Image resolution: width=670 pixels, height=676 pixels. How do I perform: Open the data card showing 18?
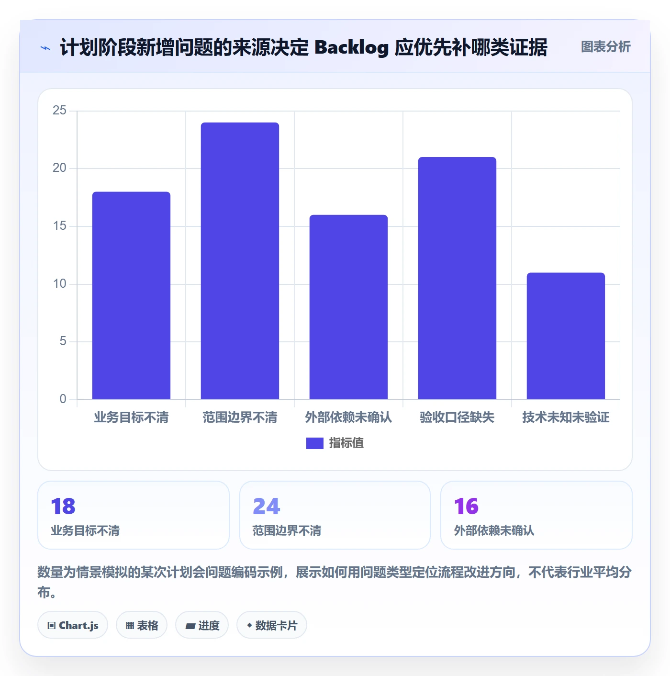pyautogui.click(x=134, y=515)
